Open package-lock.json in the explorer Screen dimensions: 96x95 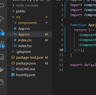coord(30,58)
